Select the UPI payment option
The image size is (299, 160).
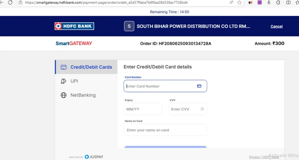pos(86,81)
